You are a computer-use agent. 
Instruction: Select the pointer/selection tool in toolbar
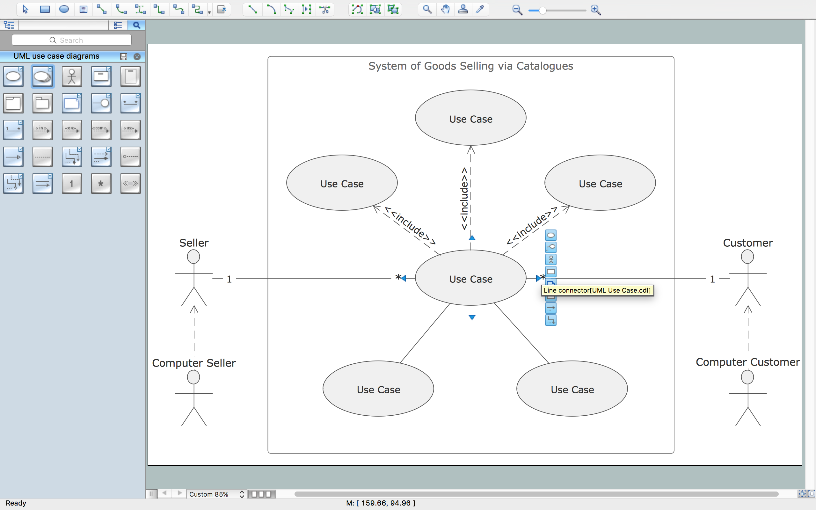(25, 10)
